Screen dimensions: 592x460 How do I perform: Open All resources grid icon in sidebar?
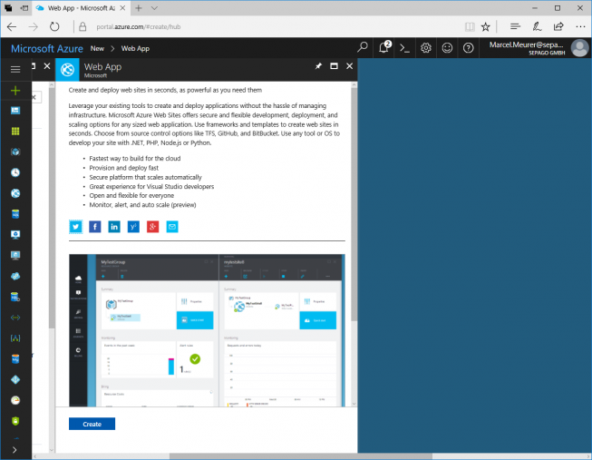tap(15, 132)
